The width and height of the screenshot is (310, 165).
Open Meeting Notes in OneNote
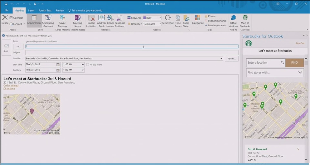(77, 21)
